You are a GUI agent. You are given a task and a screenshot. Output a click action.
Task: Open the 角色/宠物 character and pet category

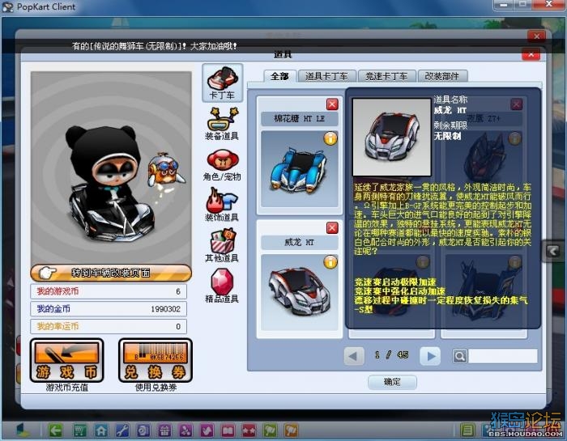pyautogui.click(x=222, y=165)
